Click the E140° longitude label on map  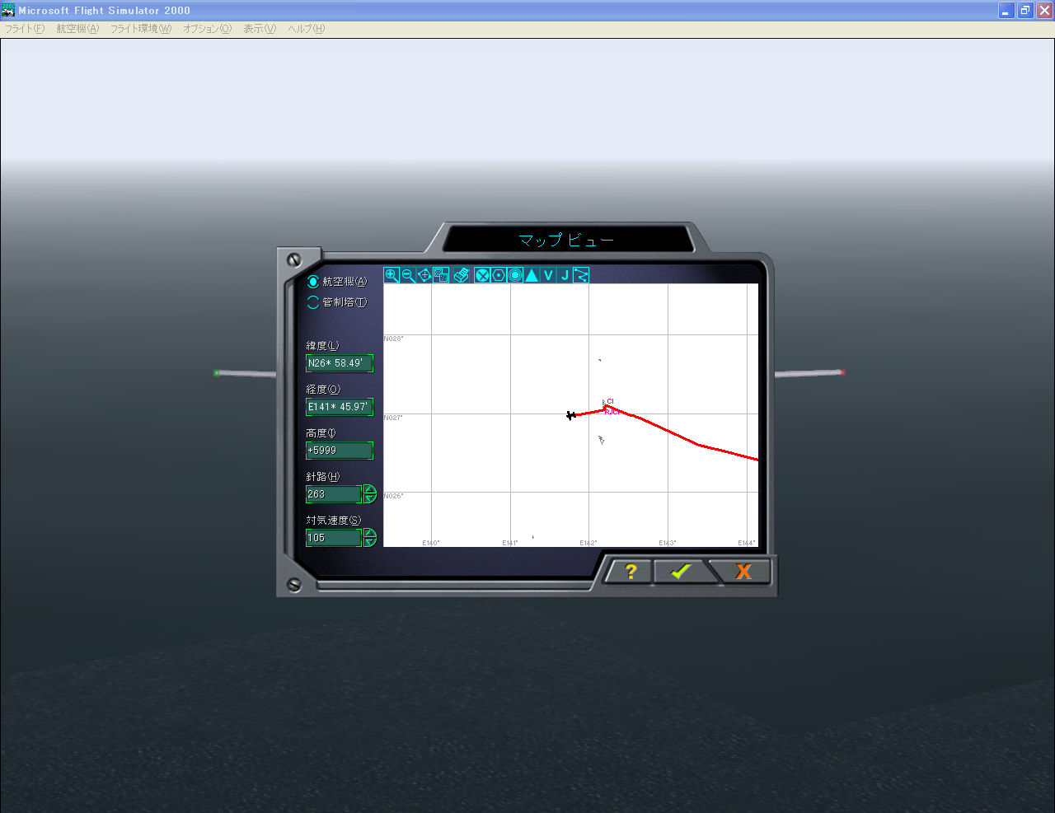pyautogui.click(x=431, y=543)
